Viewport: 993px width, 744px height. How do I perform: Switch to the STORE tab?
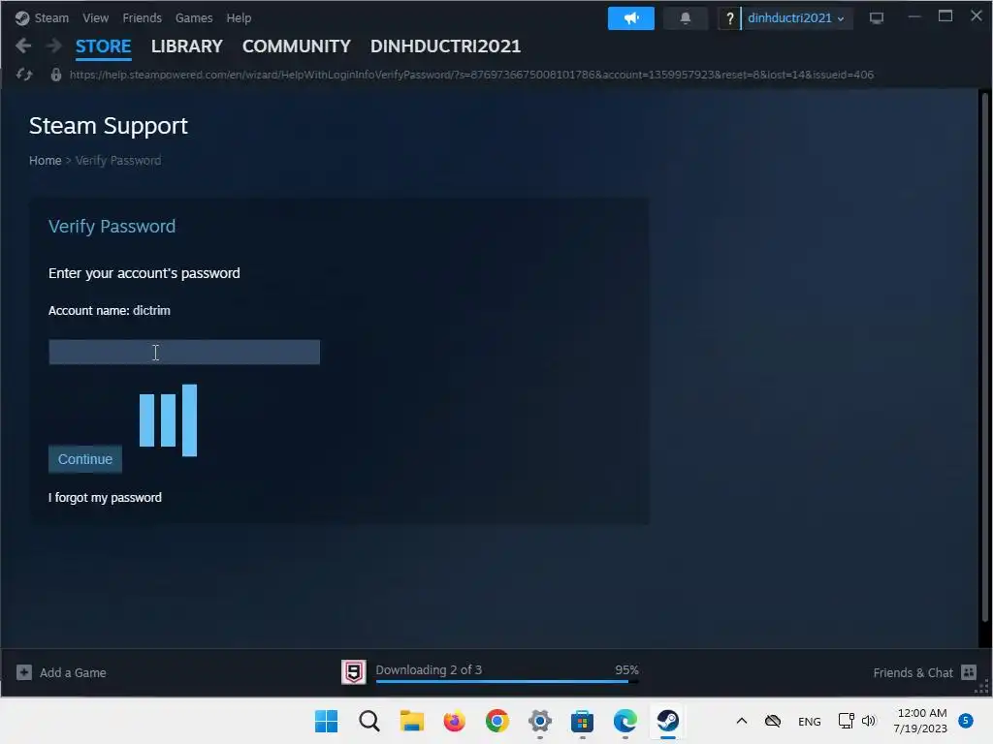103,46
